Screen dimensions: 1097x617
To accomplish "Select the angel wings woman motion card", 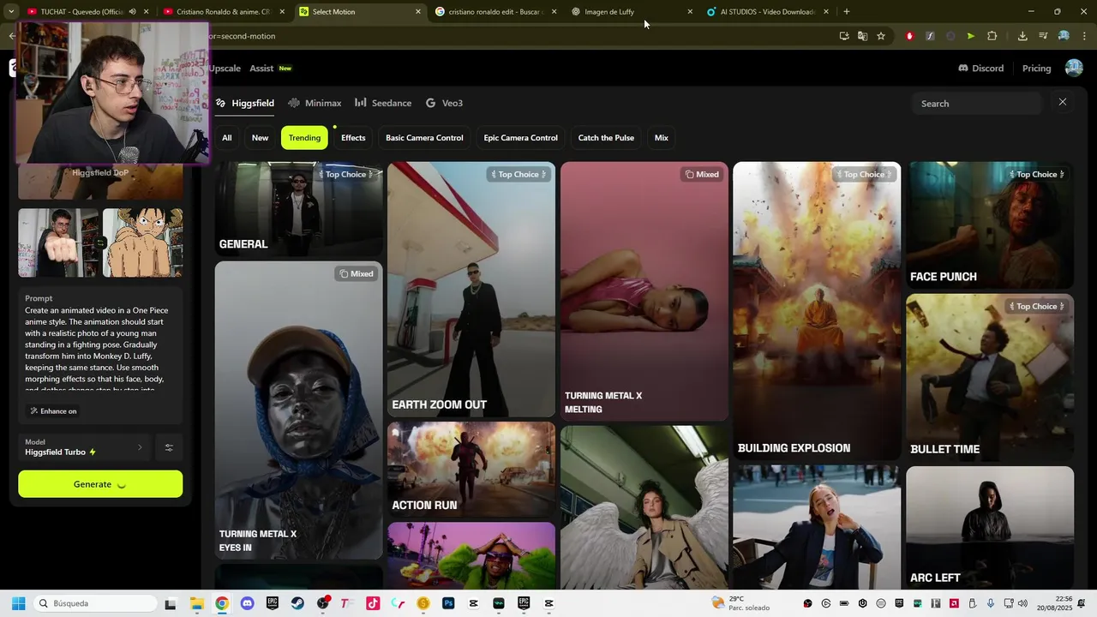I will pos(644,507).
